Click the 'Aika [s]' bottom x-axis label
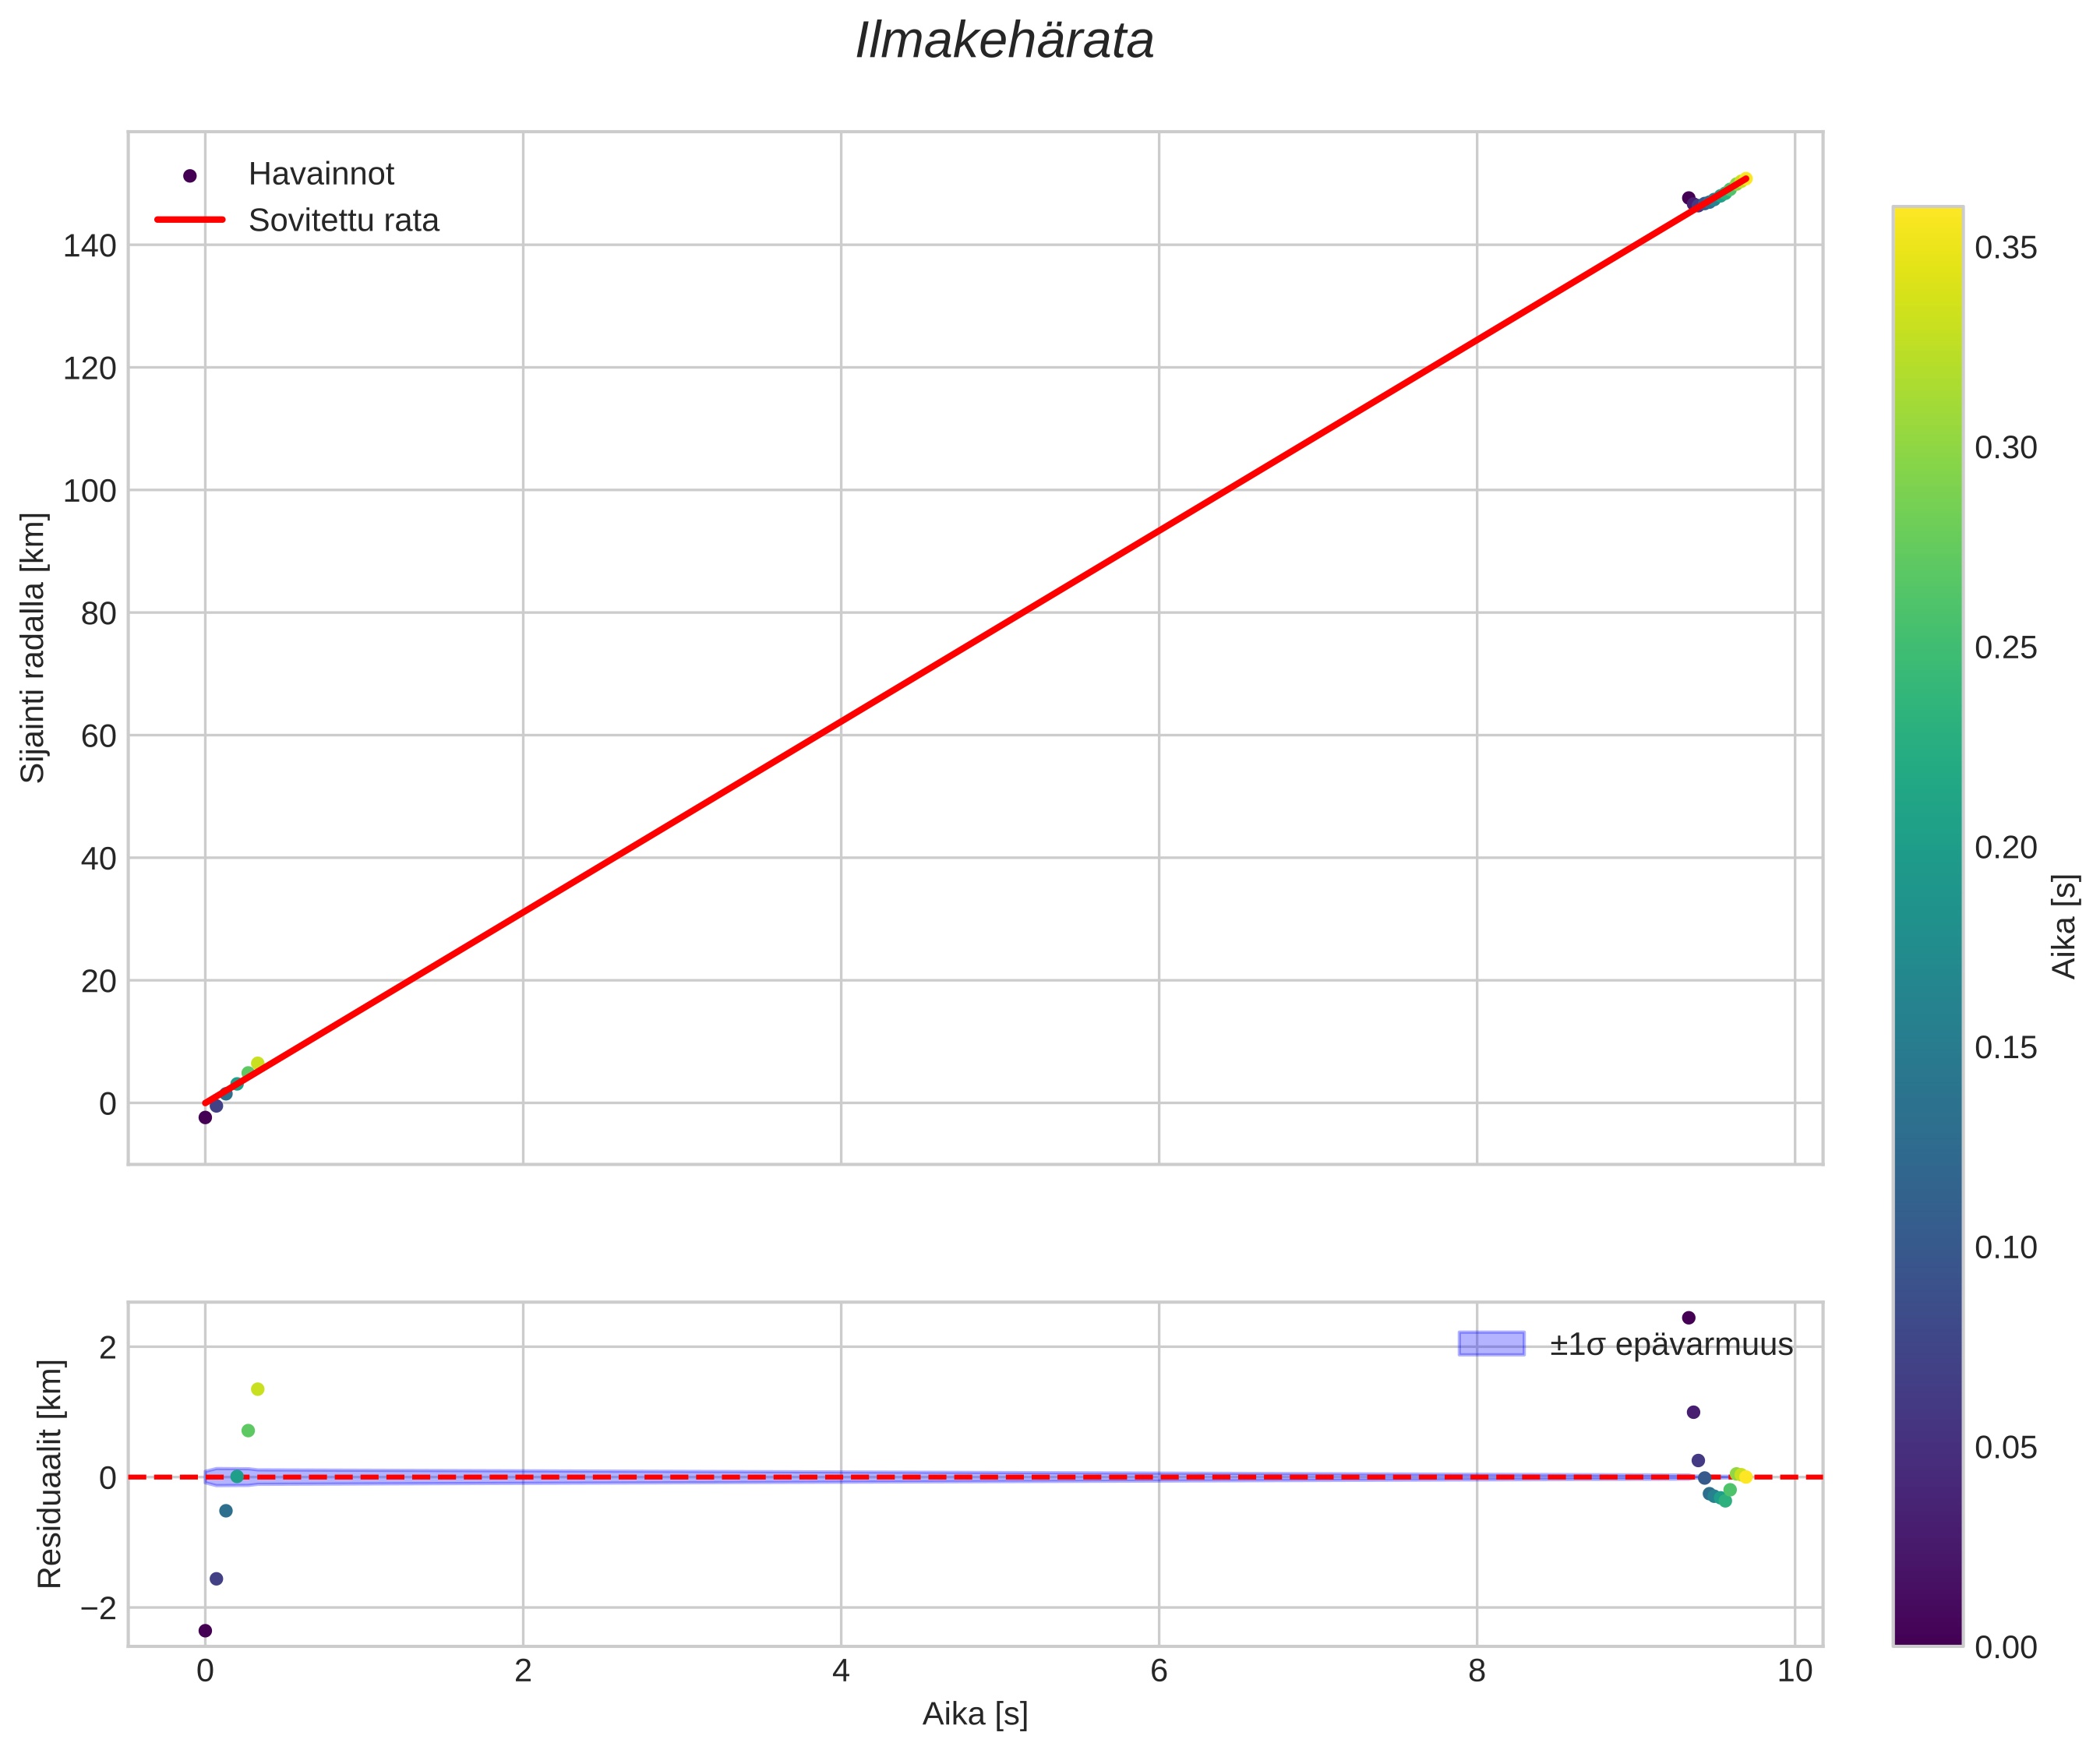This screenshot has height=1750, width=2100. [x=974, y=1714]
